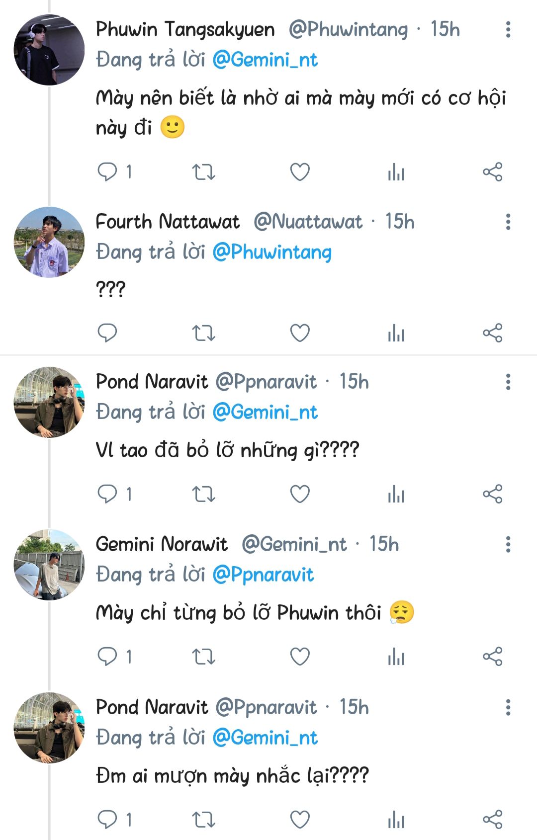537x840 pixels.
Task: Like Gemini Norawit's reply to Ppnaravit
Action: (x=300, y=657)
